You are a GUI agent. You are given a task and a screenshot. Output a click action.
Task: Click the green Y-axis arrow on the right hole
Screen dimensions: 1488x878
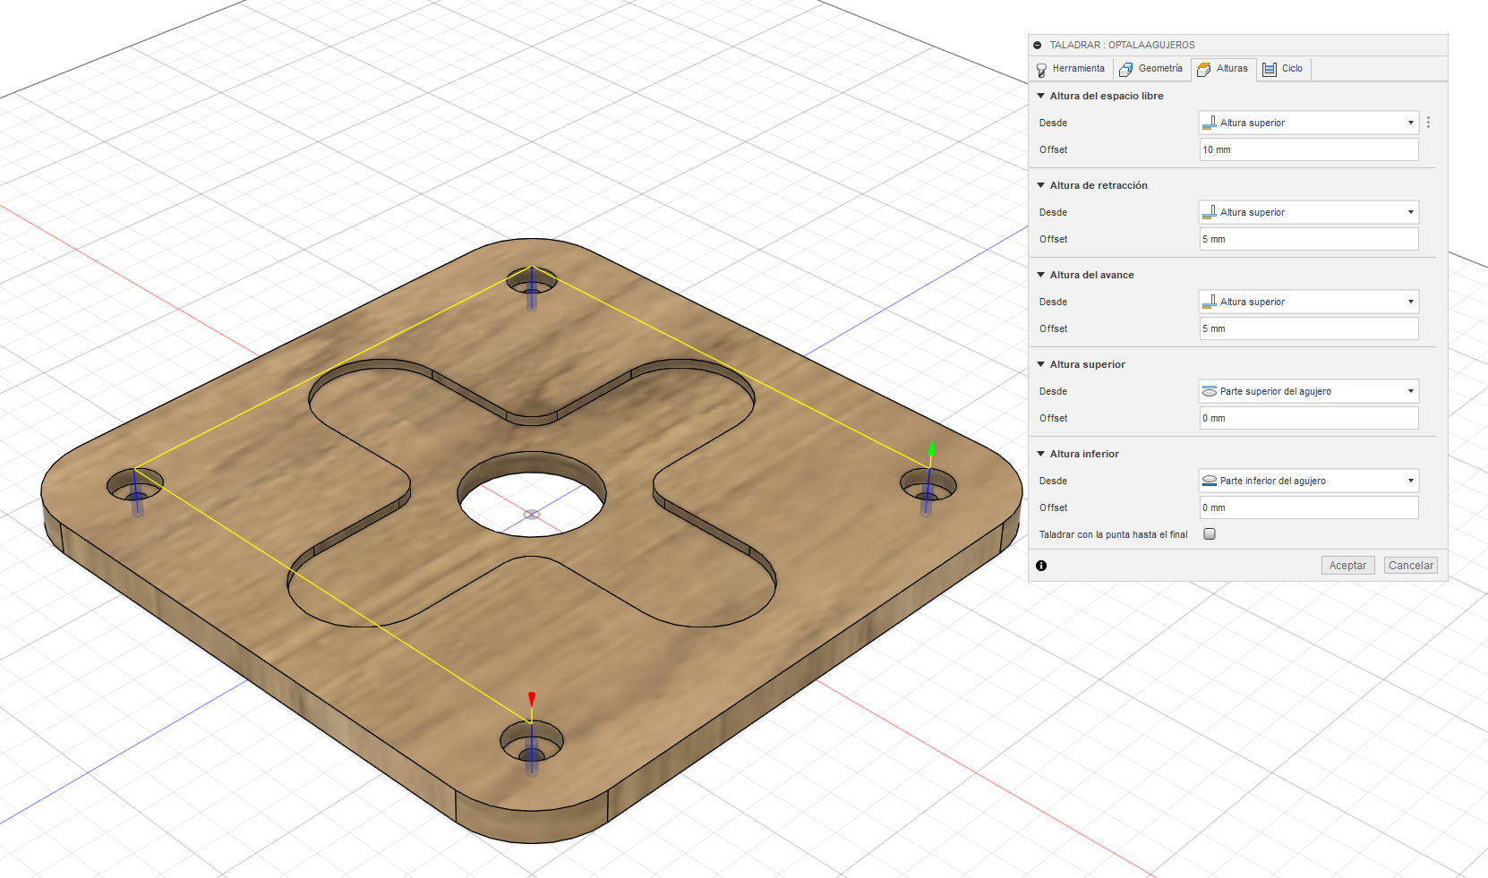(931, 448)
